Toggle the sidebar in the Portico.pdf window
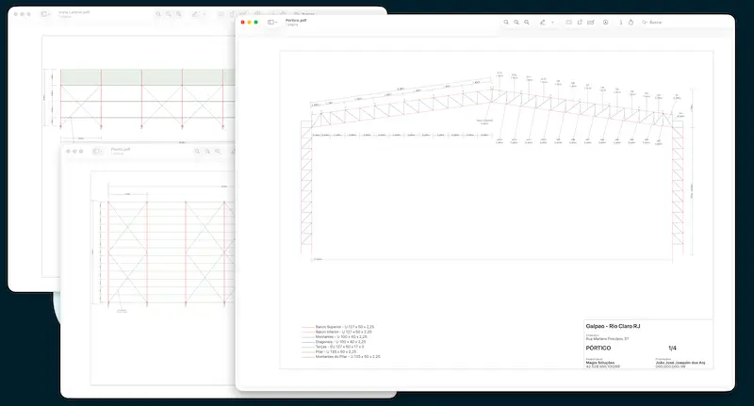Screen dimensions: 754x406 tap(270, 22)
